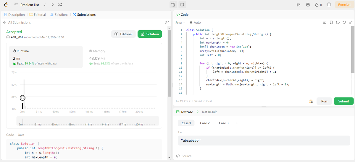Image resolution: width=355 pixels, height=162 pixels.
Task: Click the AI sparkle icon beside Run
Action: pyautogui.click(x=311, y=101)
